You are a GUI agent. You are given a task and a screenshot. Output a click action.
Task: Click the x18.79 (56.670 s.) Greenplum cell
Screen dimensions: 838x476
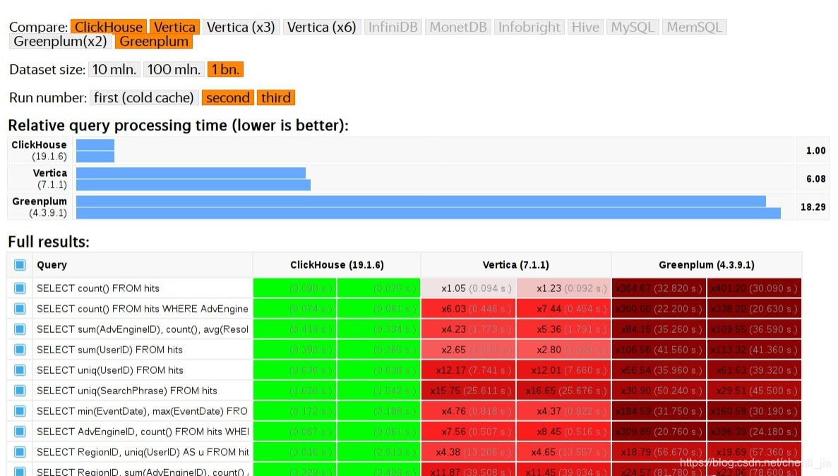659,452
